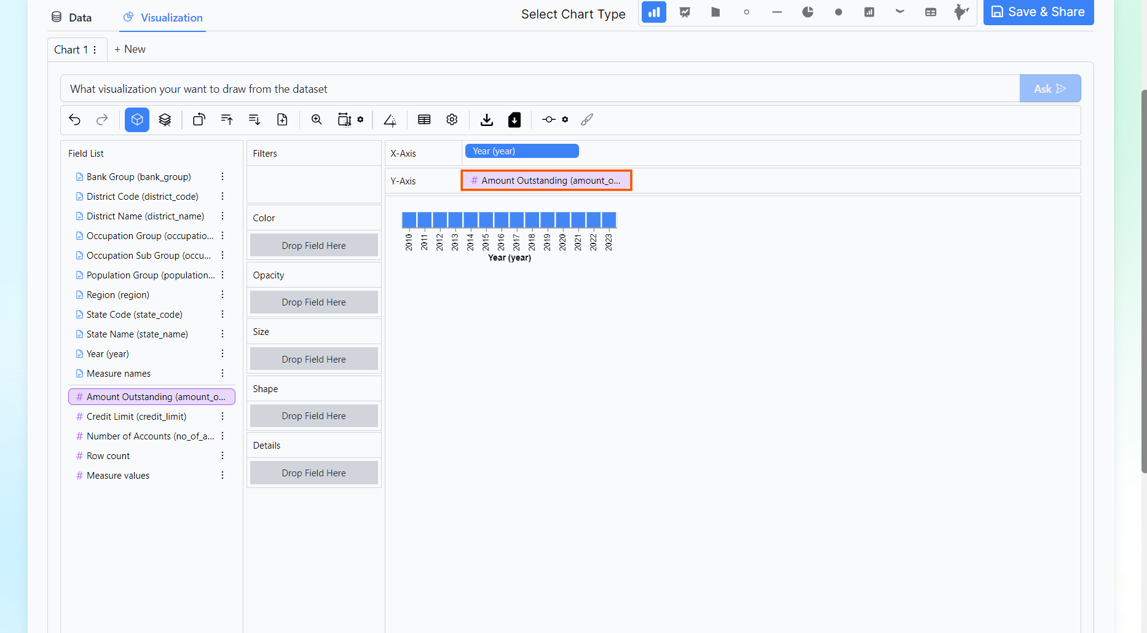Sort ascending using the toolbar icon

click(227, 120)
